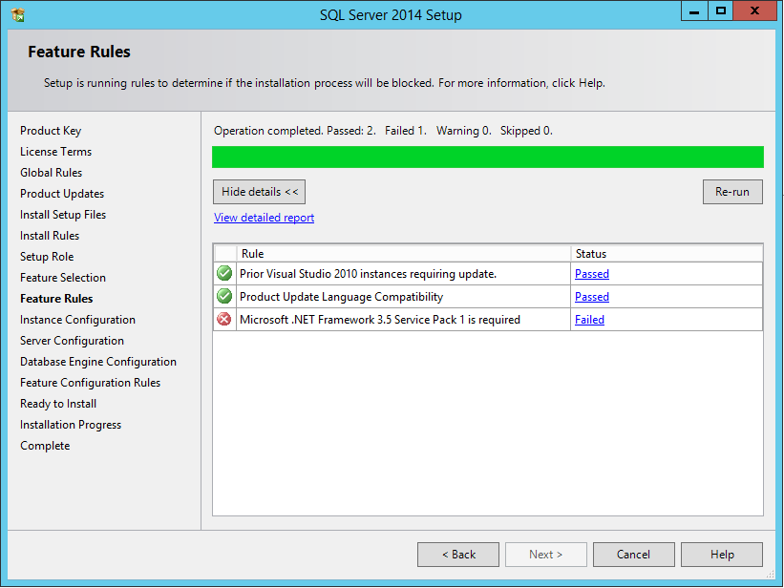Cancel the SQL Server setup

click(x=633, y=555)
